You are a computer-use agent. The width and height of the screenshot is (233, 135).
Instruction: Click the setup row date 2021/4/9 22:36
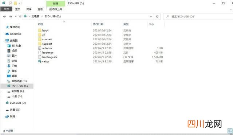pos(102,61)
